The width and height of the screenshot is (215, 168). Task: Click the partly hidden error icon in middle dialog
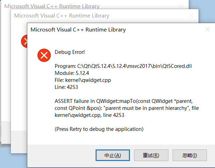(25, 41)
